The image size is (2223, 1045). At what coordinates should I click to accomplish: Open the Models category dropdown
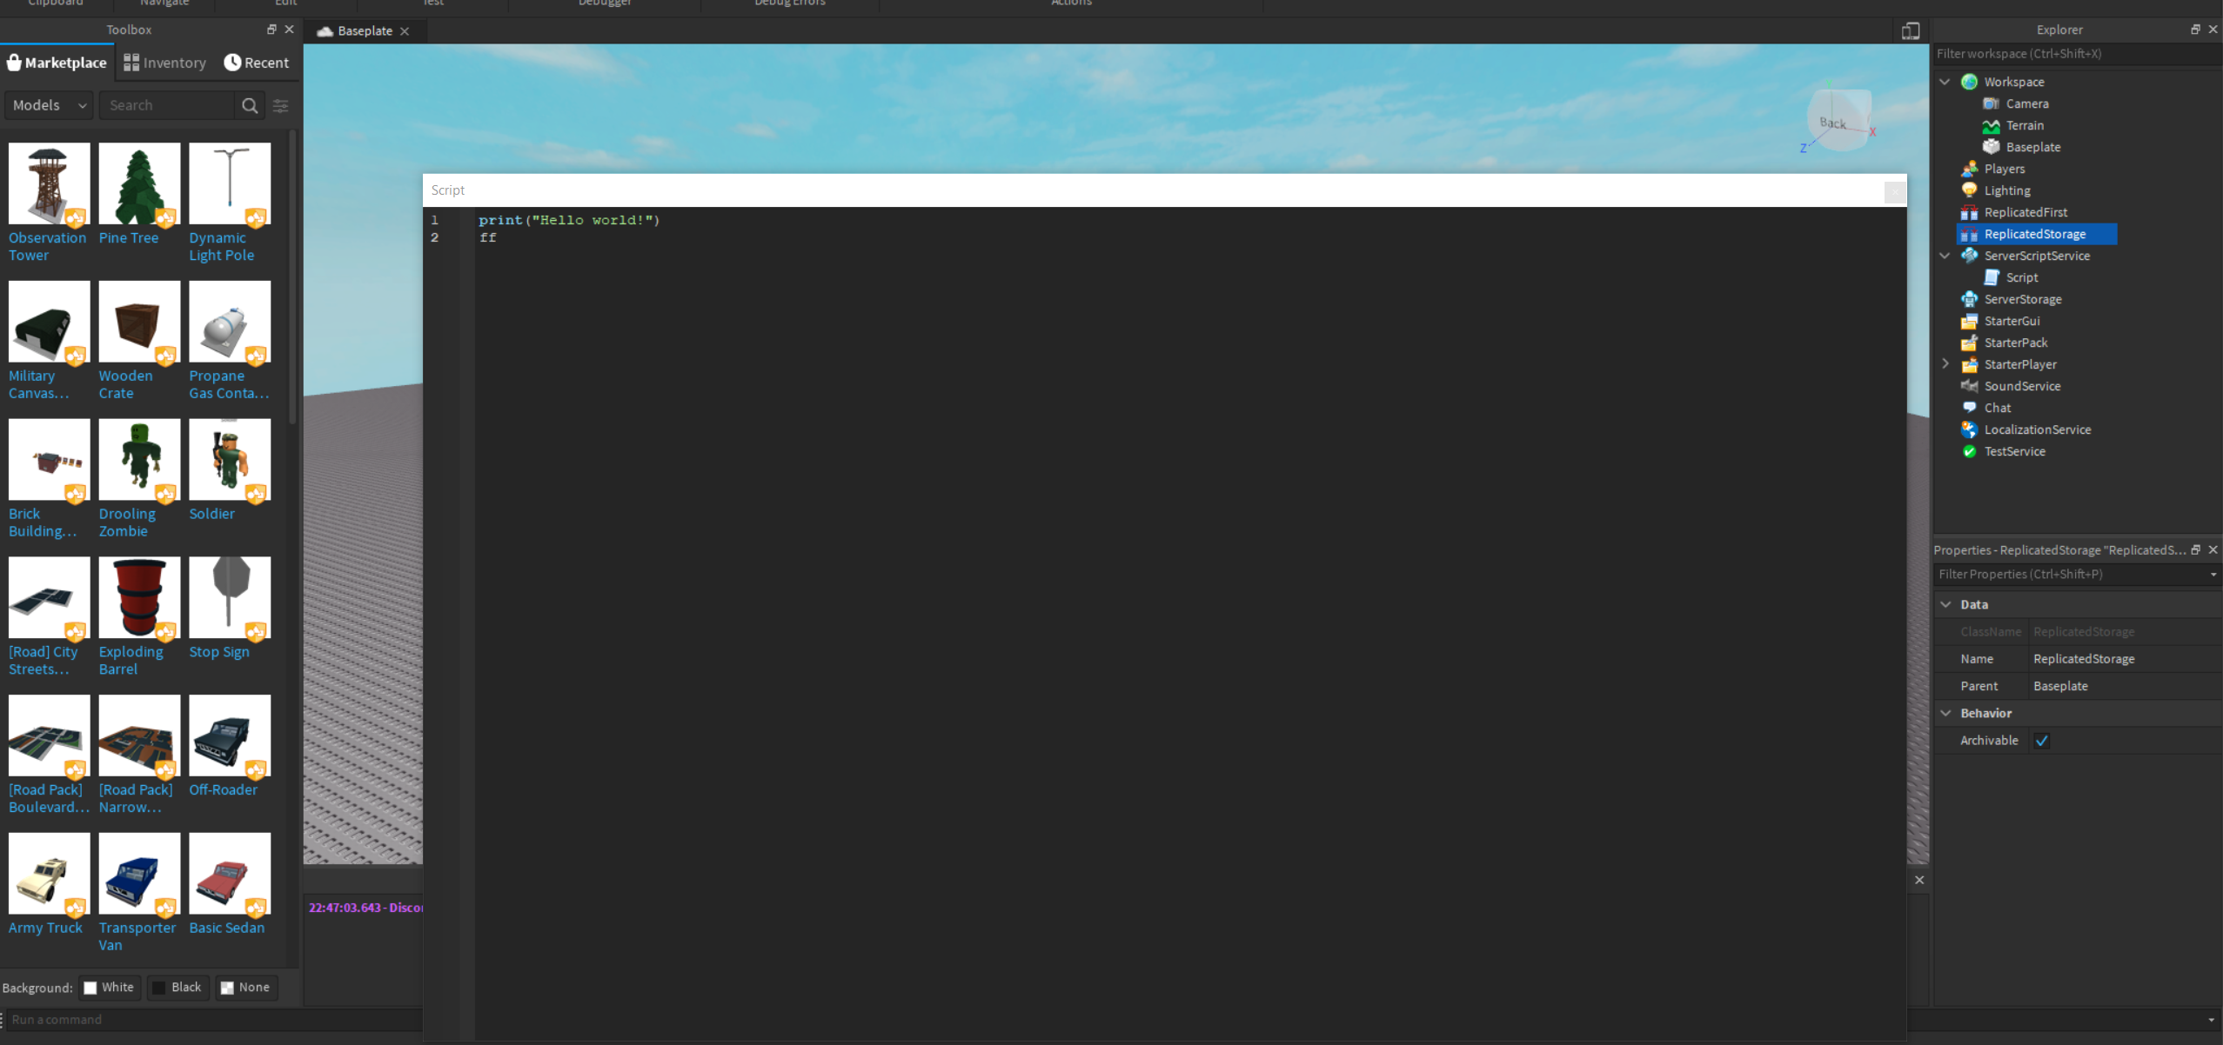pyautogui.click(x=50, y=105)
